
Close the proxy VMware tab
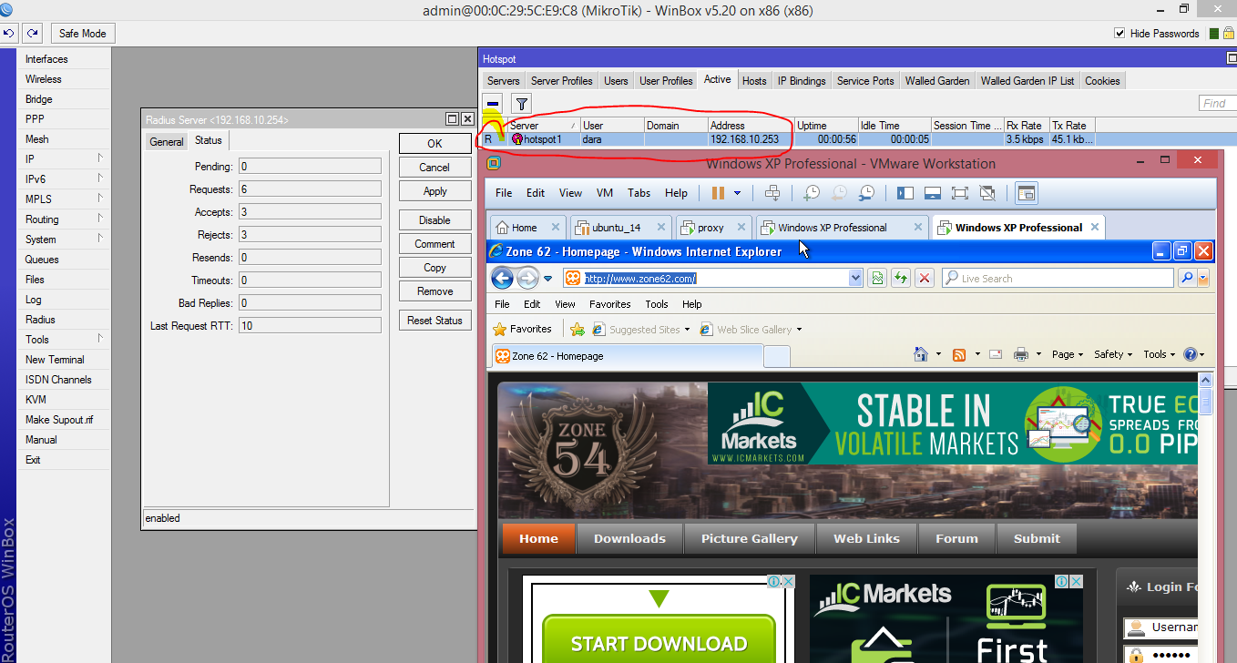click(x=742, y=228)
